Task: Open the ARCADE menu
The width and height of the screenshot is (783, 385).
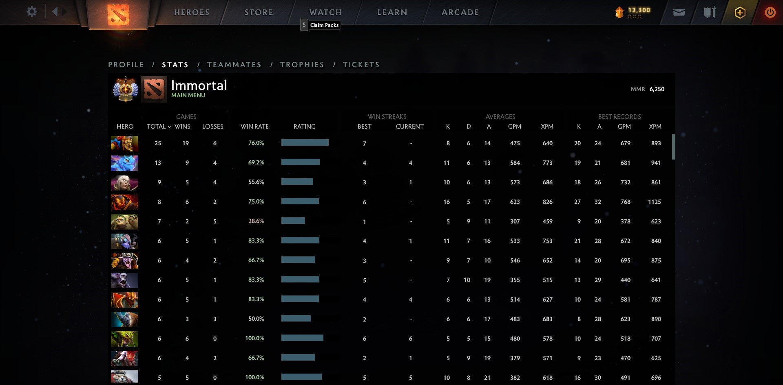Action: pos(460,12)
